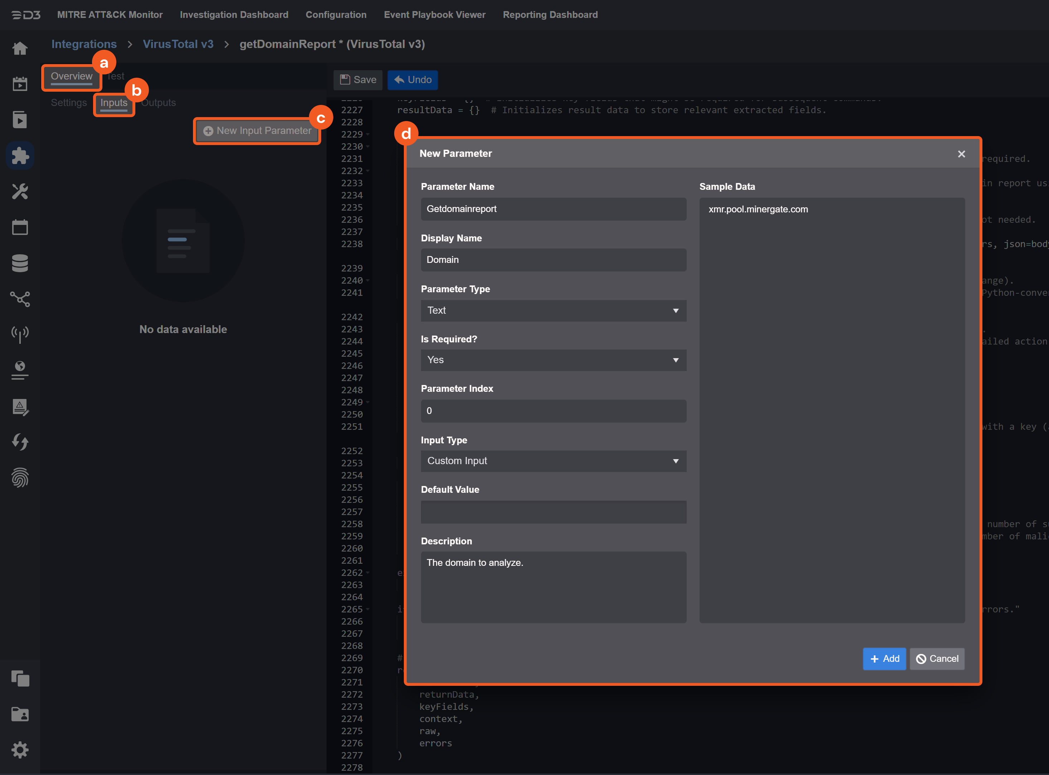This screenshot has width=1049, height=775.
Task: Collapse code fold at line 2229
Action: pyautogui.click(x=368, y=135)
